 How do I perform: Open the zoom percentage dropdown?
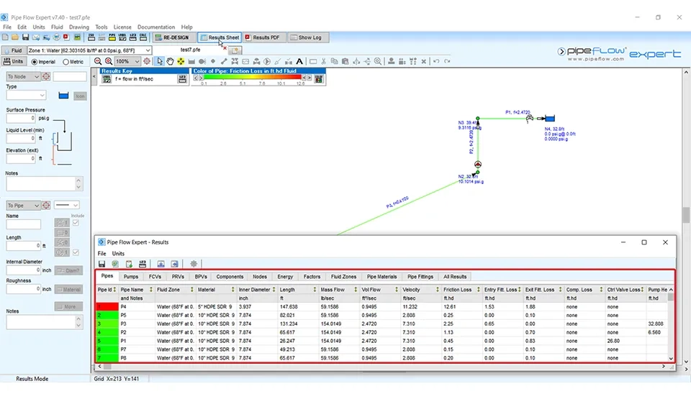tap(137, 62)
